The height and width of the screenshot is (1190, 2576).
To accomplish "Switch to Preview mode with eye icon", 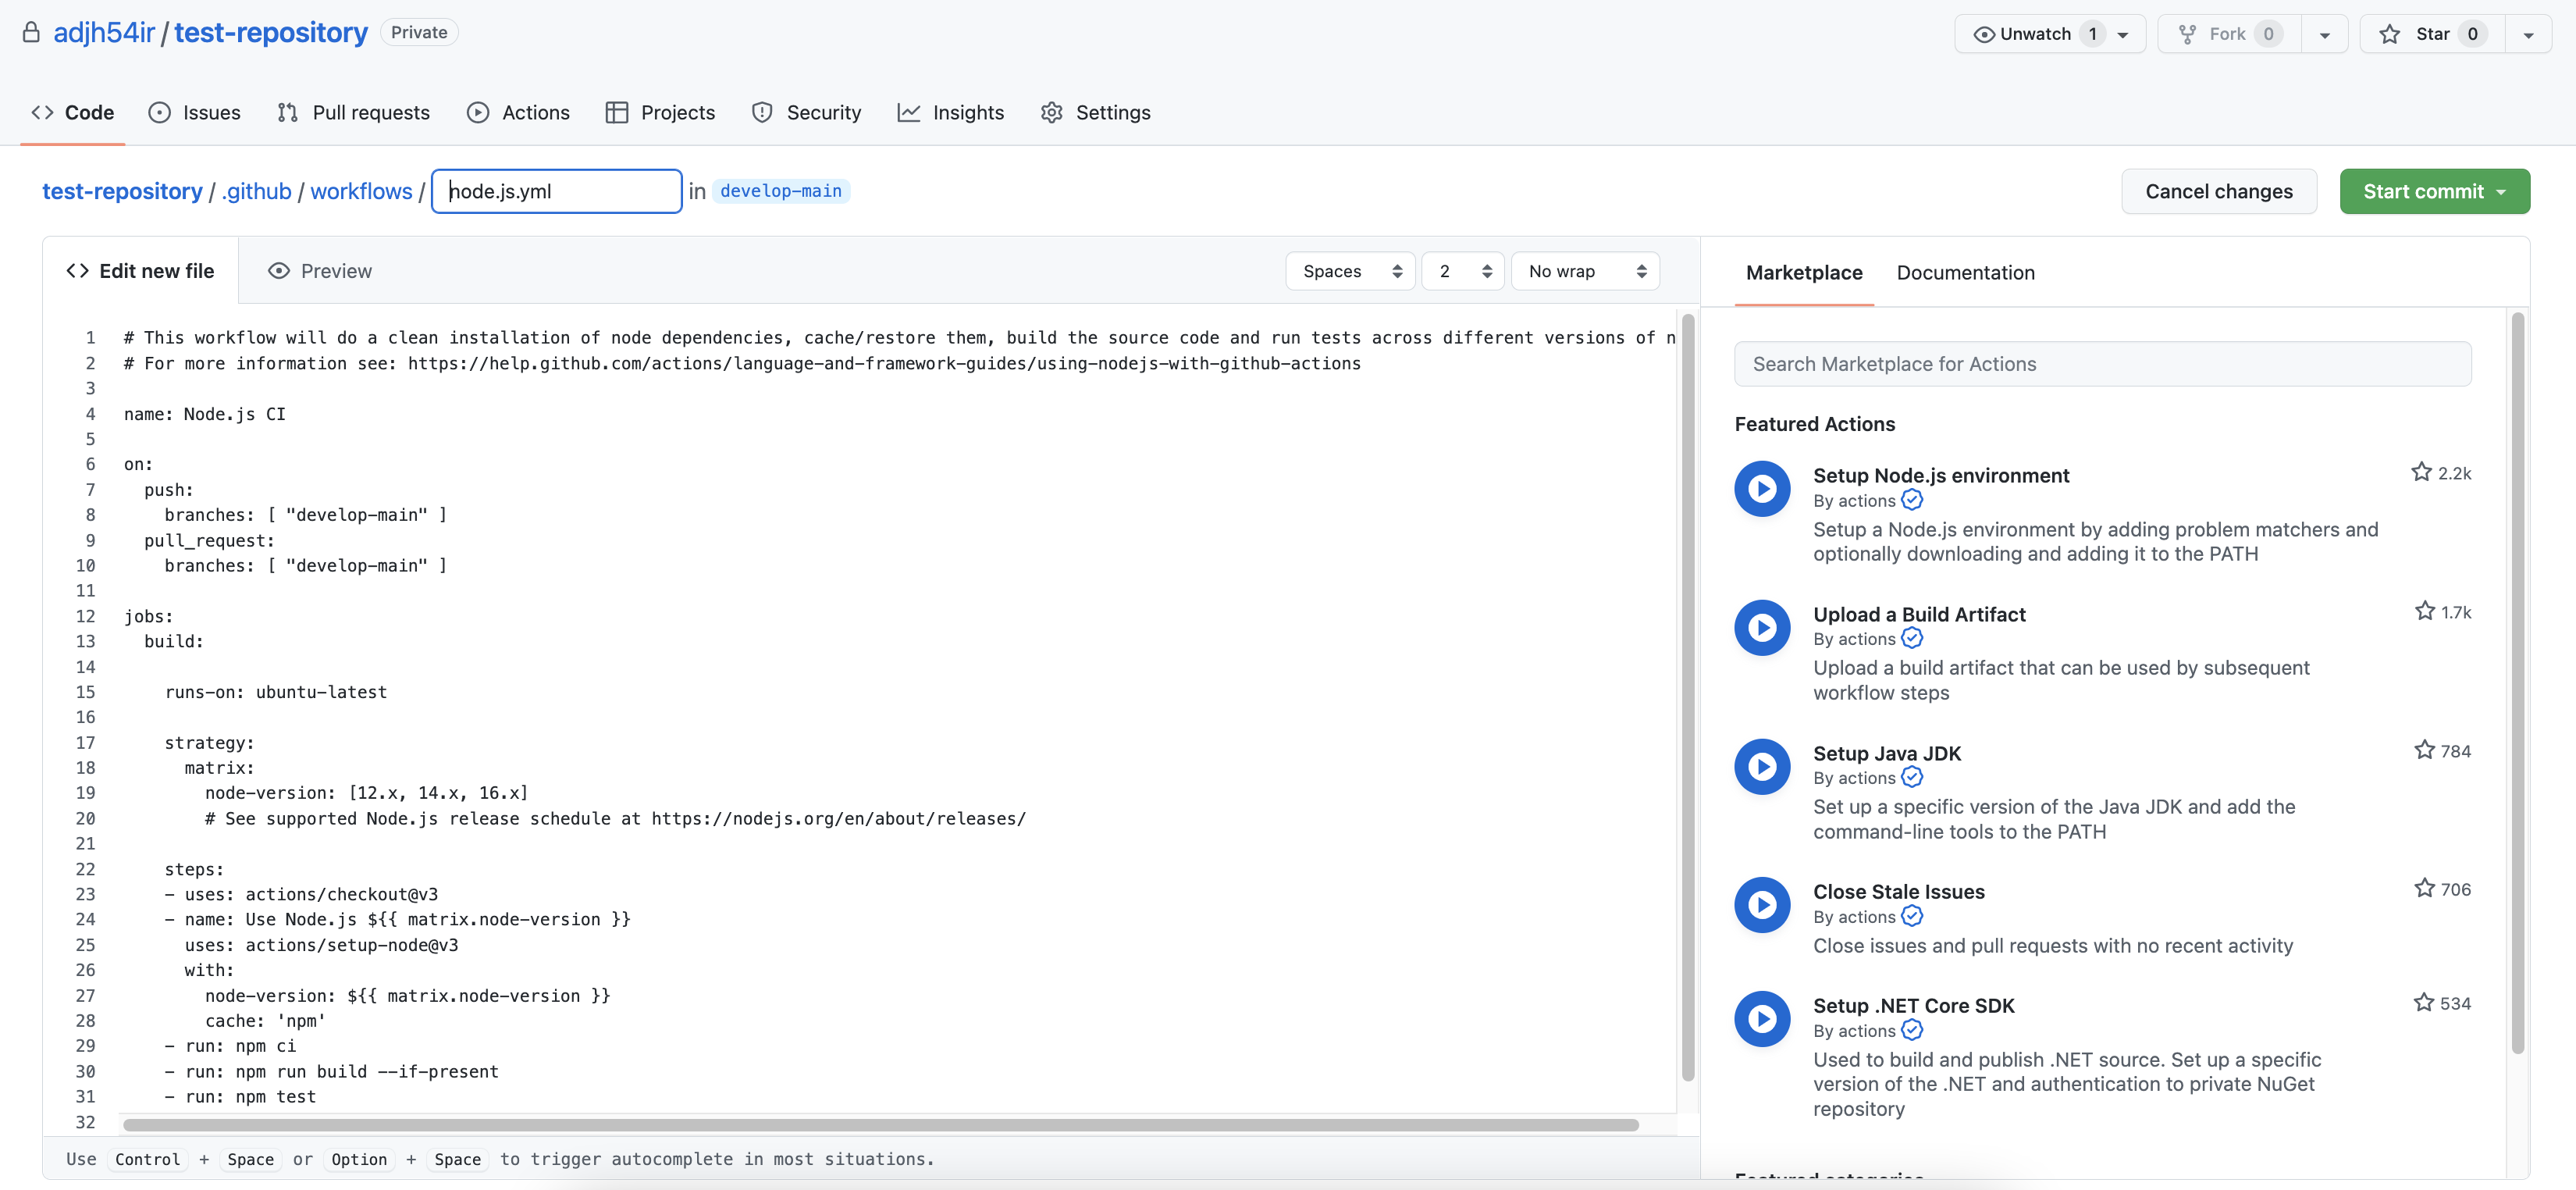I will [320, 271].
